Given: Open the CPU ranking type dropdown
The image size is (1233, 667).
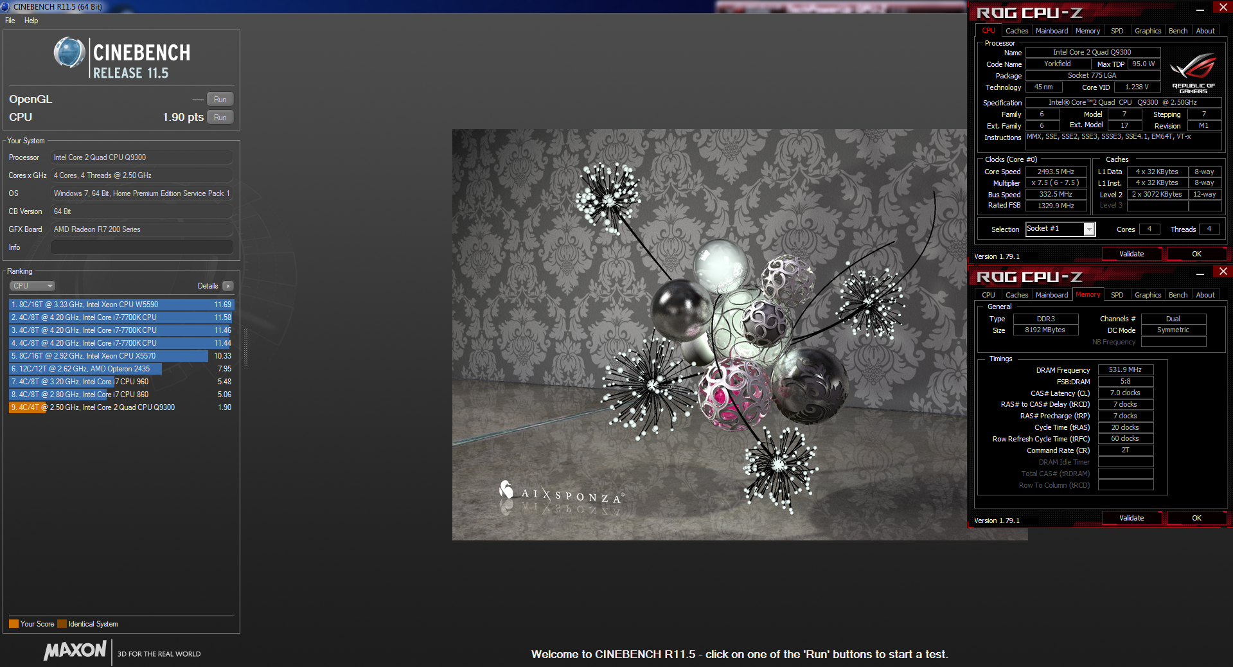Looking at the screenshot, I should [x=32, y=286].
